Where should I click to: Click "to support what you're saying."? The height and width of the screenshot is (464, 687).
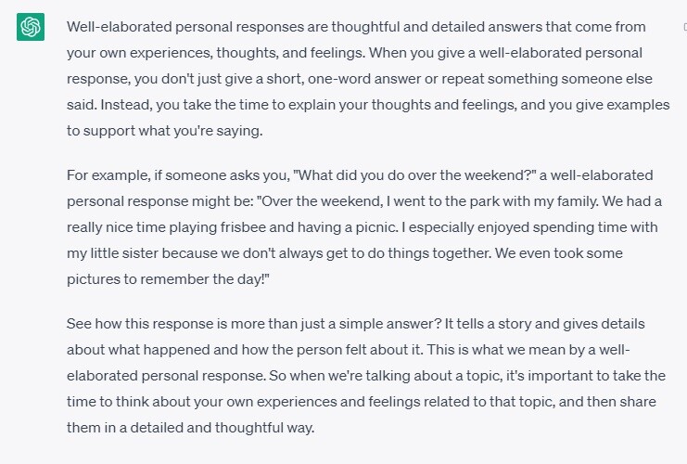[165, 131]
